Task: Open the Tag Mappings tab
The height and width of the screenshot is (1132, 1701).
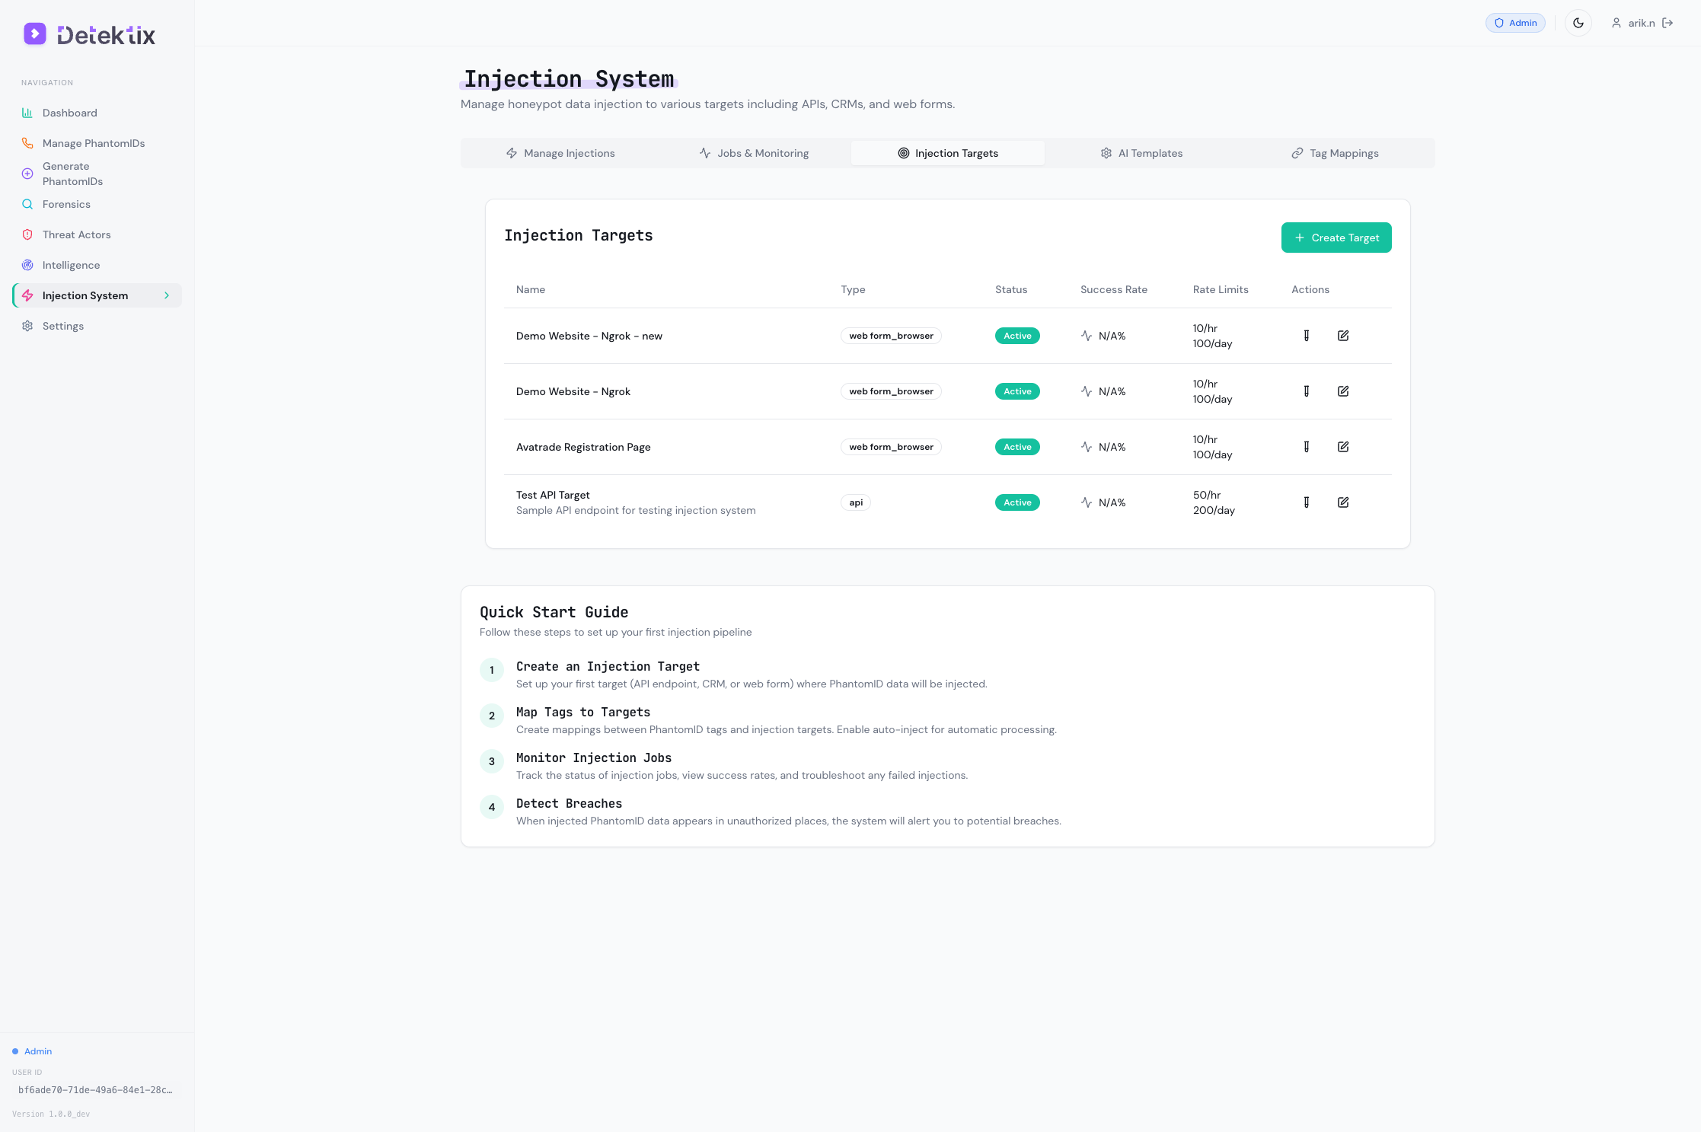Action: click(x=1335, y=153)
